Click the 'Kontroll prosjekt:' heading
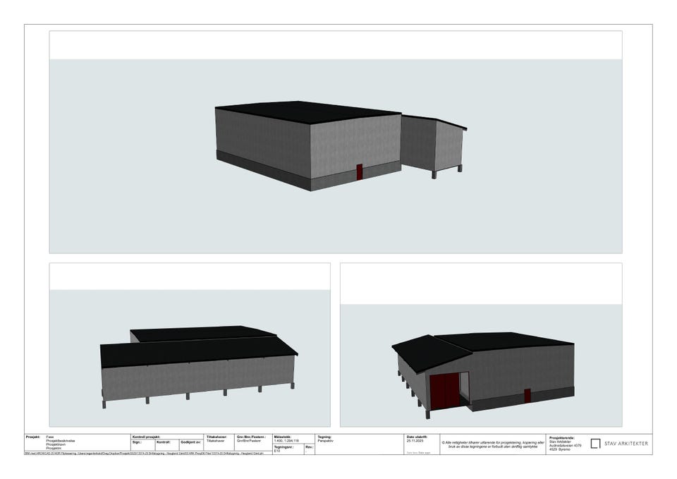 coord(146,437)
